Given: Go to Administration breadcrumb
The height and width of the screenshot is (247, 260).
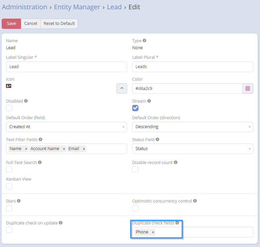Looking at the screenshot, I should click(x=25, y=7).
